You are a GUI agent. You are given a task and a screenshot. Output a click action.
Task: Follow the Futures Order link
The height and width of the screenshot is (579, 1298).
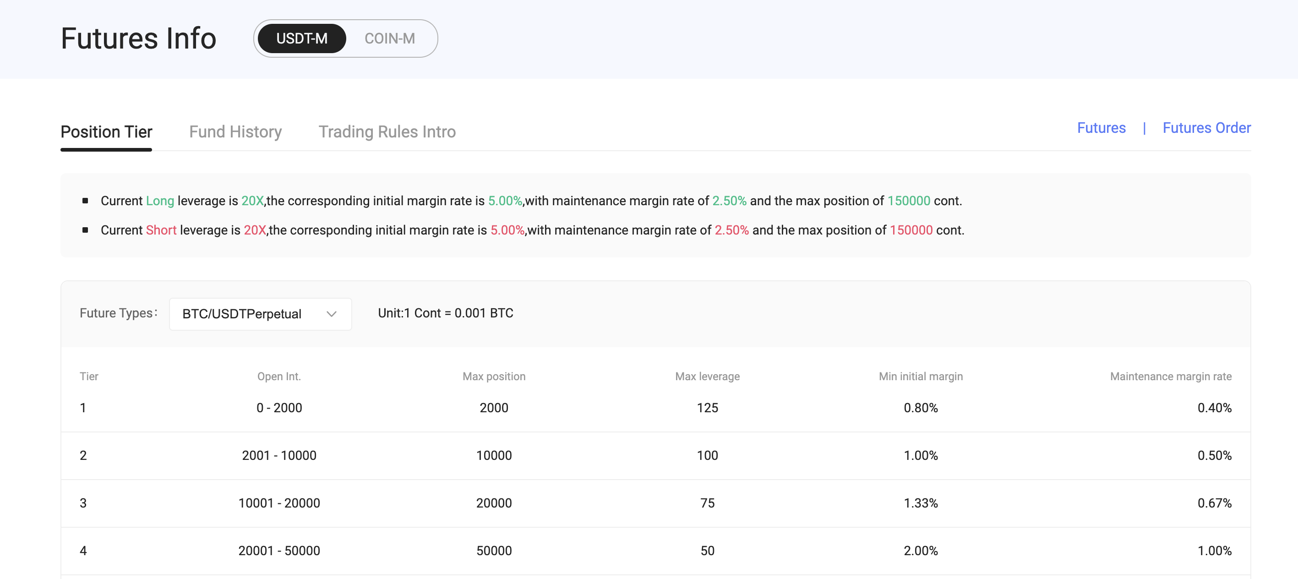1206,127
